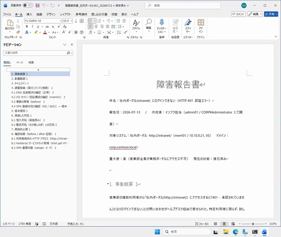Screen dimensions: 281x237
Task: Jump to heading '5. 根本原因 1'
Action: coord(20,111)
